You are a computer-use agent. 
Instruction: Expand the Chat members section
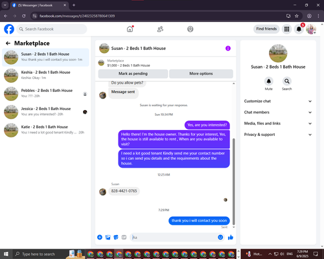point(278,112)
